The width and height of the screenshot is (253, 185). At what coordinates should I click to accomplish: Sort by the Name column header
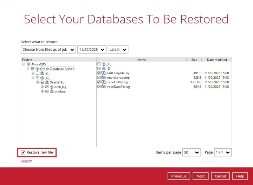click(x=141, y=60)
